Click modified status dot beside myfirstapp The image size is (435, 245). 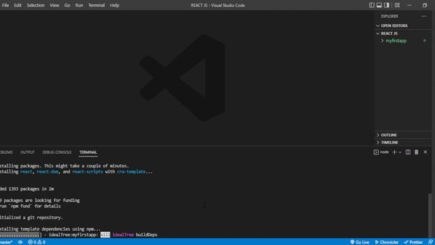[424, 41]
